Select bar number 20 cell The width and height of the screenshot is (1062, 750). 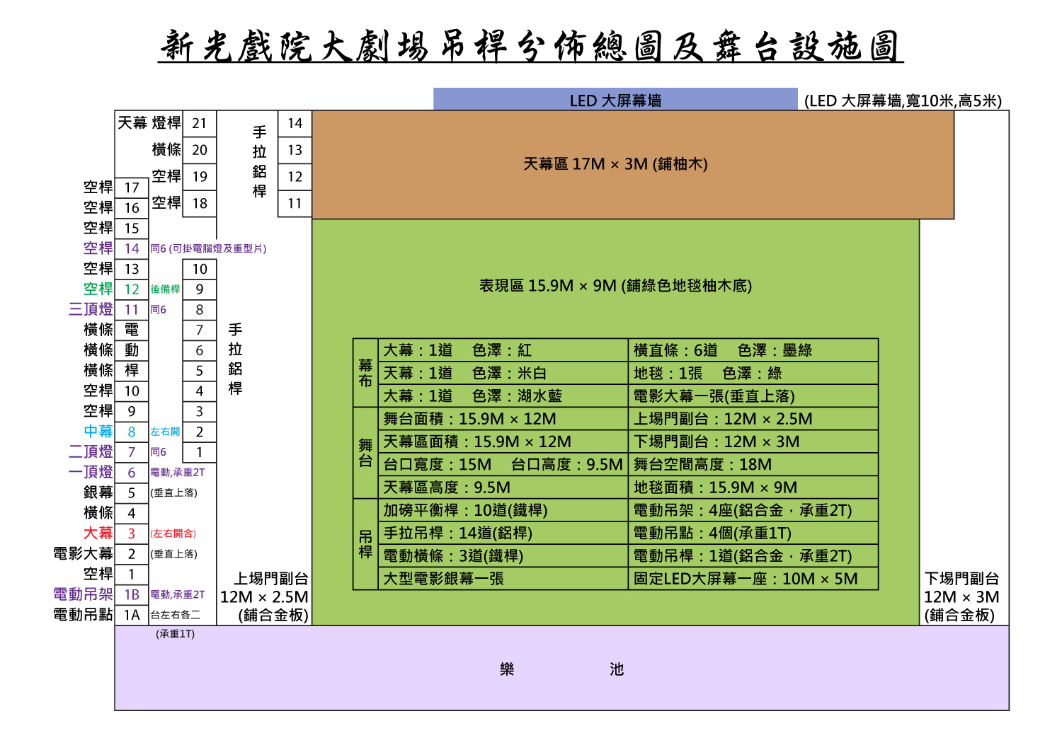point(200,150)
